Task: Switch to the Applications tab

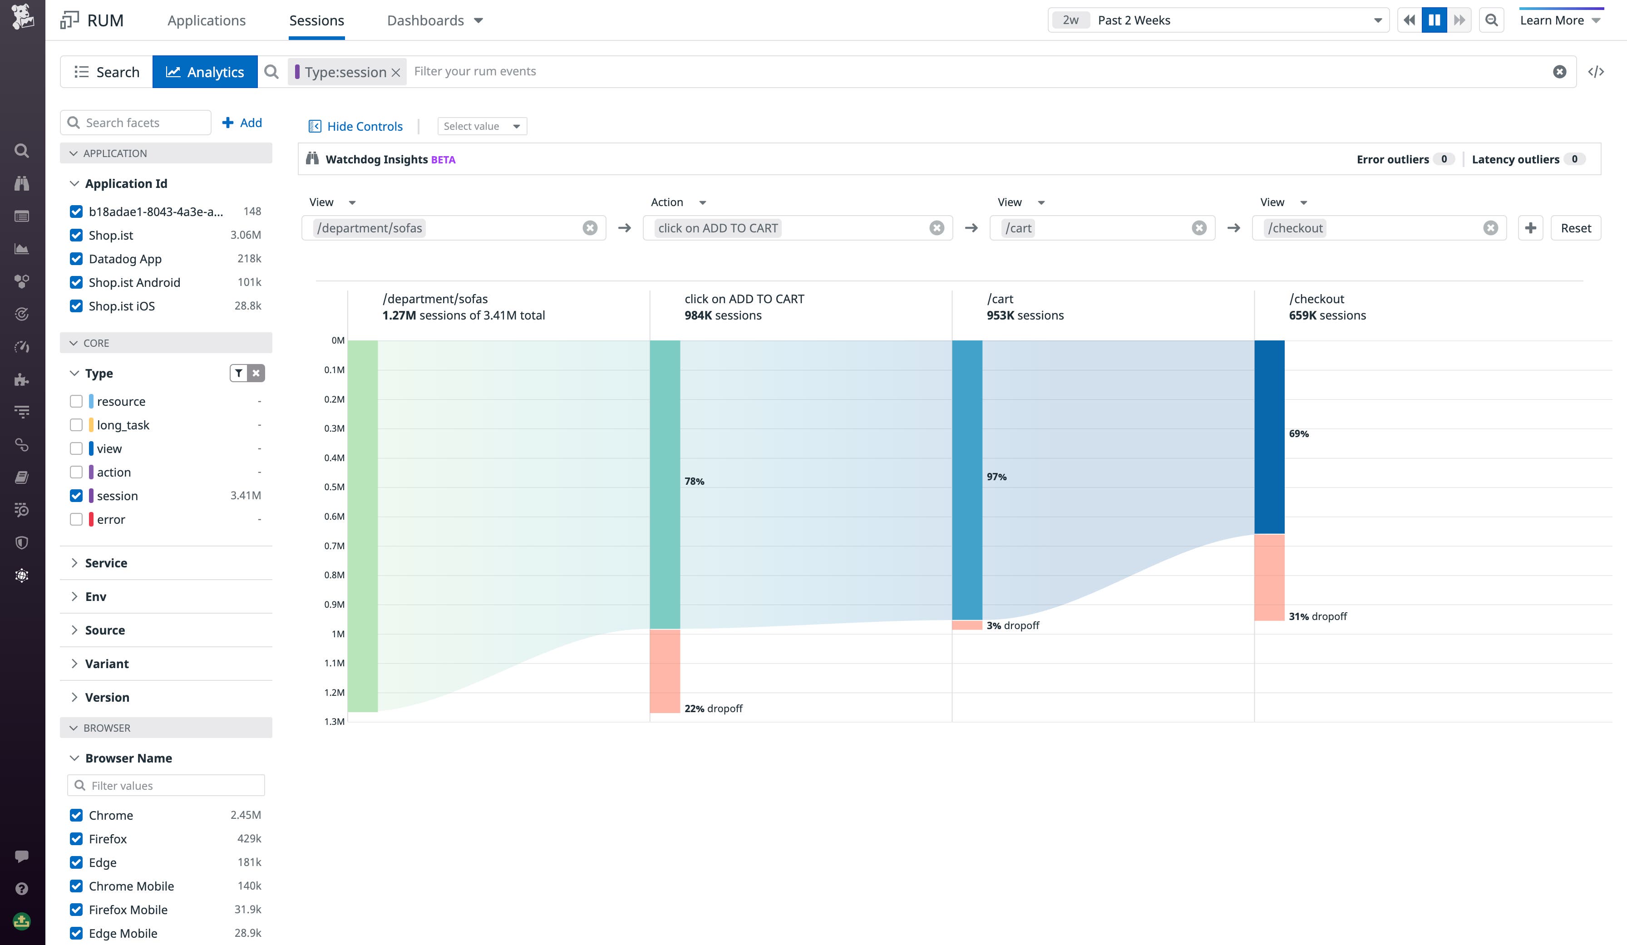Action: coord(206,20)
